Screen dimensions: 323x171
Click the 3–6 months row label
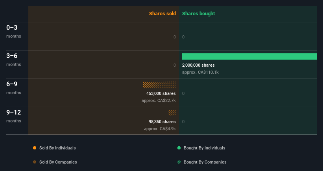[14, 60]
